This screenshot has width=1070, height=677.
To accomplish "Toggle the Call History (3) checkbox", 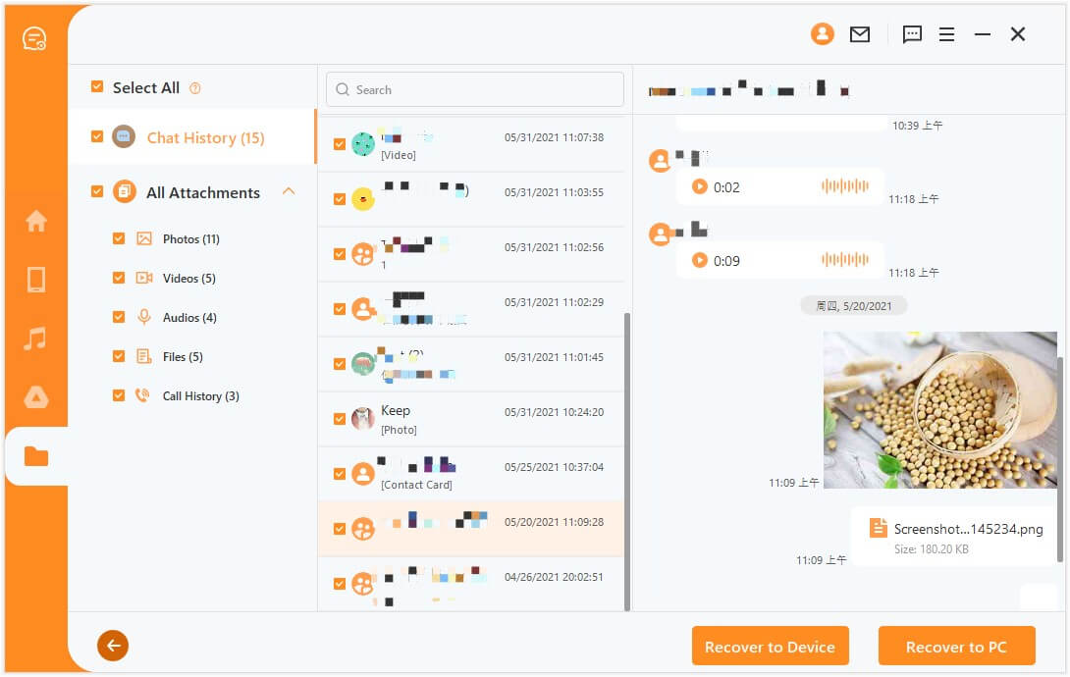I will click(119, 395).
